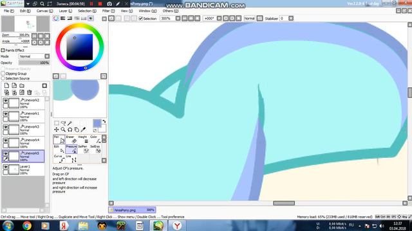Activate the Zoom magnifier tool
The image size is (412, 231).
pyautogui.click(x=63, y=130)
